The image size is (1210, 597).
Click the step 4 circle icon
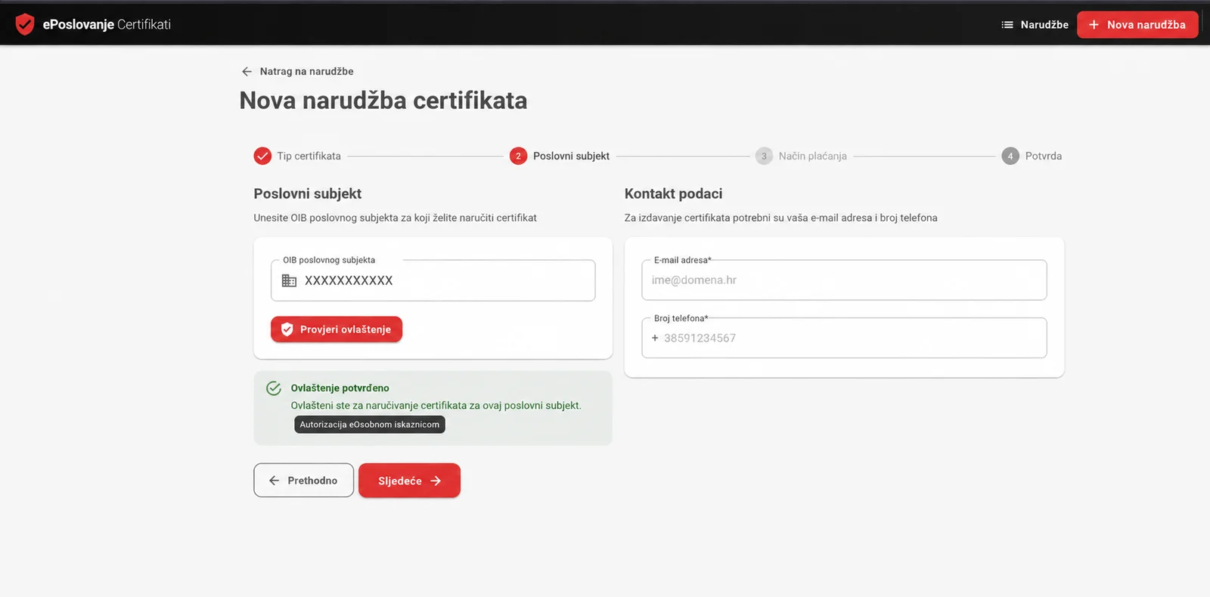(x=1010, y=156)
